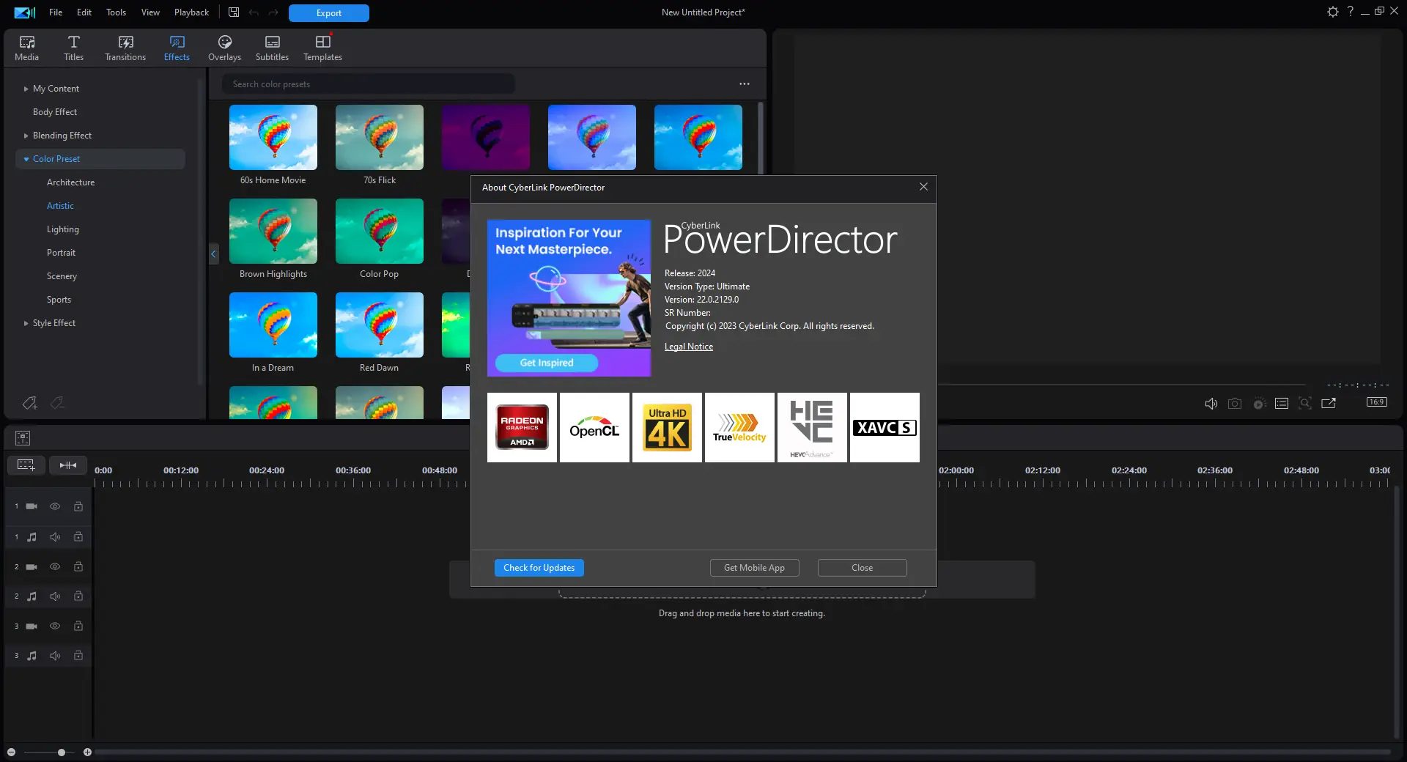The image size is (1407, 762).
Task: Select the Red Dawn preset thumbnail
Action: tap(380, 325)
